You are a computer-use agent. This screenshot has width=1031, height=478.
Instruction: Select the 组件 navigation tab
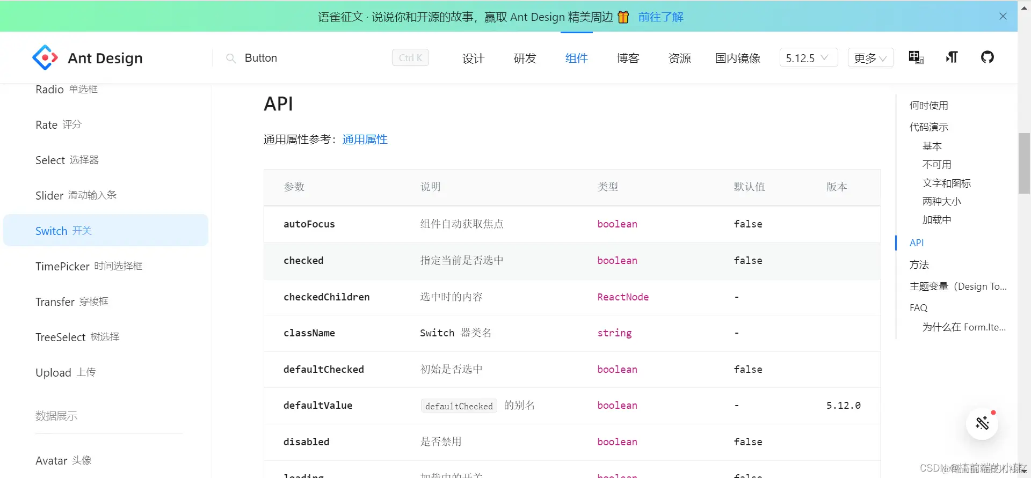(576, 58)
